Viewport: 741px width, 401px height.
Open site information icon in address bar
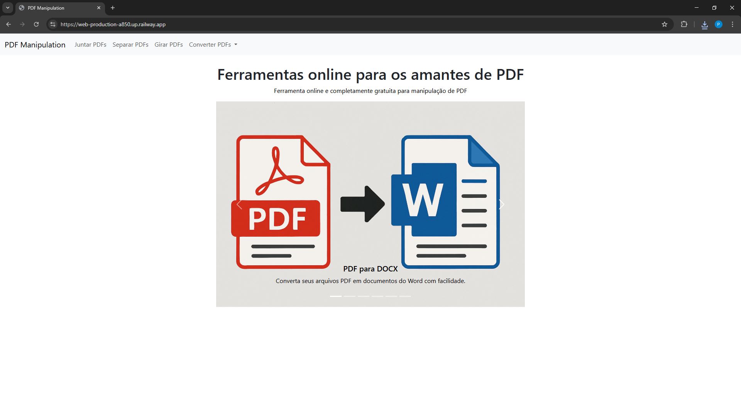(53, 24)
